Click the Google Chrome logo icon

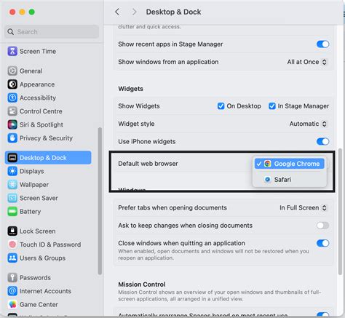point(268,164)
